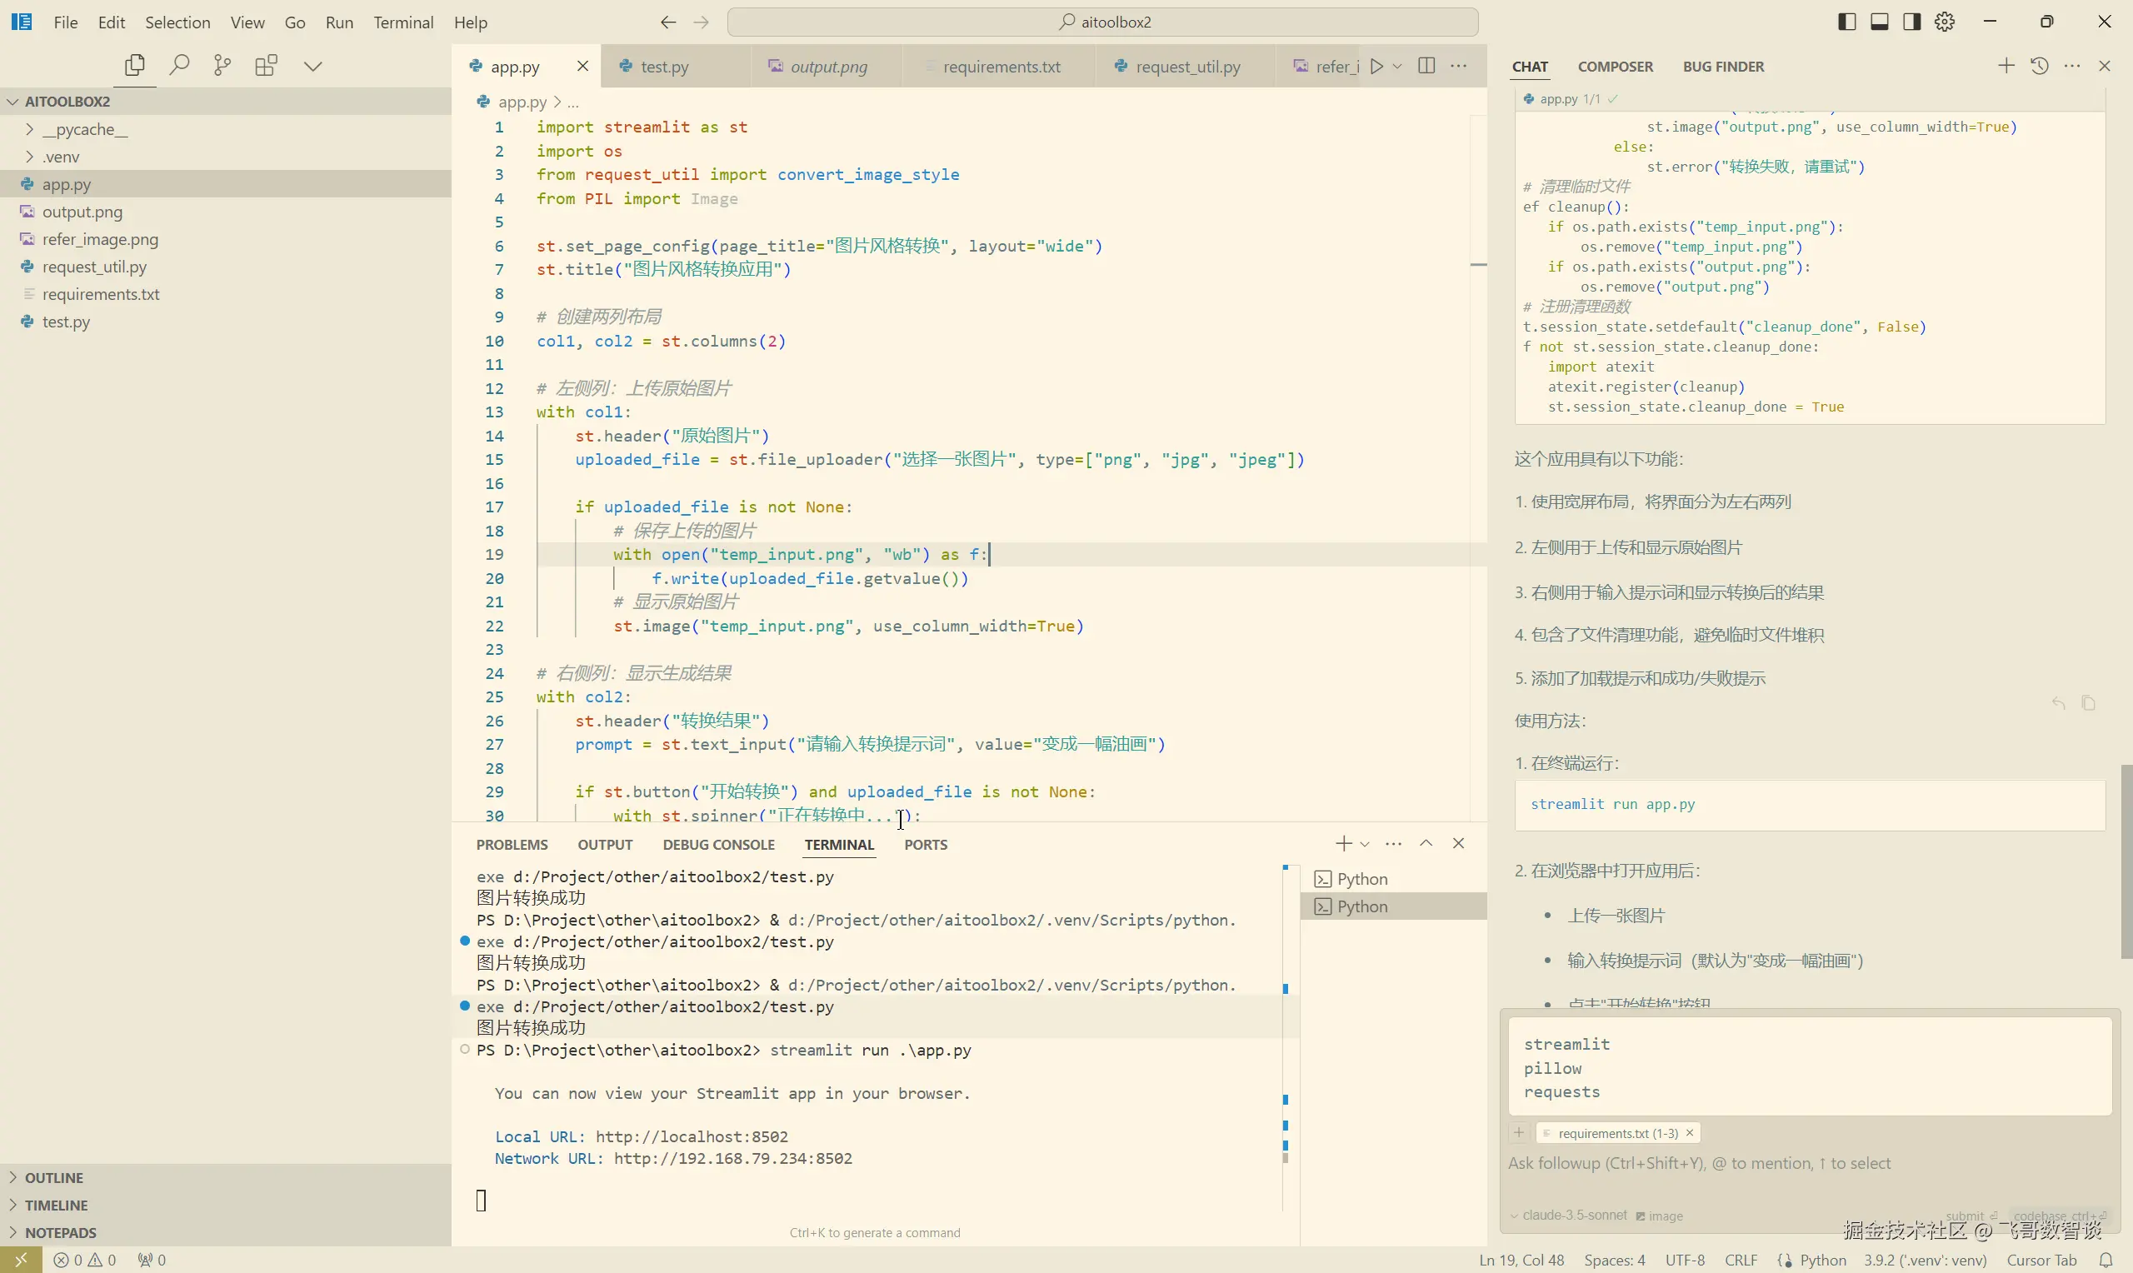Screen dimensions: 2133x1273
Task: Switch to the COMPOSER tab
Action: point(1615,67)
